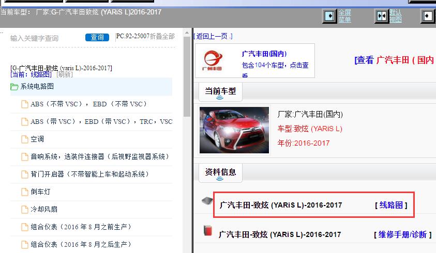Click document icon beside 音响系统

point(25,156)
